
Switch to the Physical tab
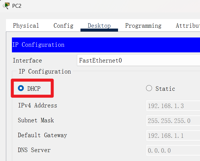[26, 26]
